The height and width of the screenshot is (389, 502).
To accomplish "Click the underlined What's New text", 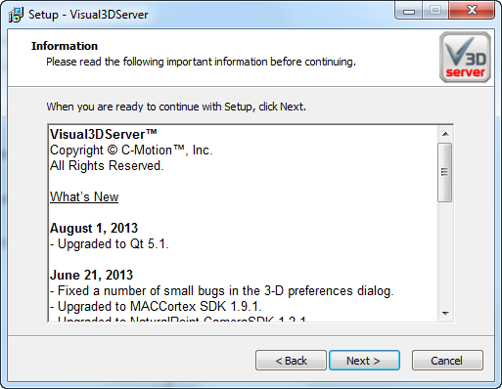I will [84, 196].
